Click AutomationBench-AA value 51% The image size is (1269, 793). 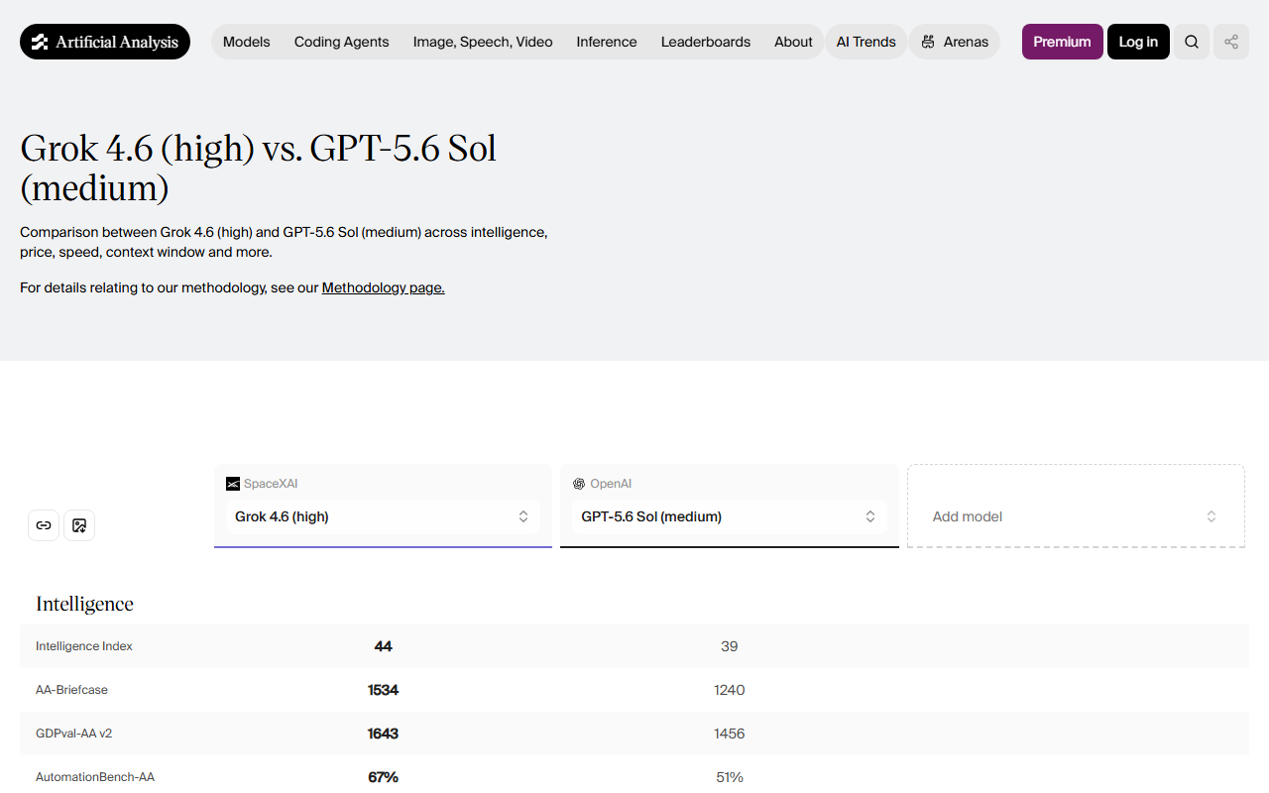(x=730, y=777)
